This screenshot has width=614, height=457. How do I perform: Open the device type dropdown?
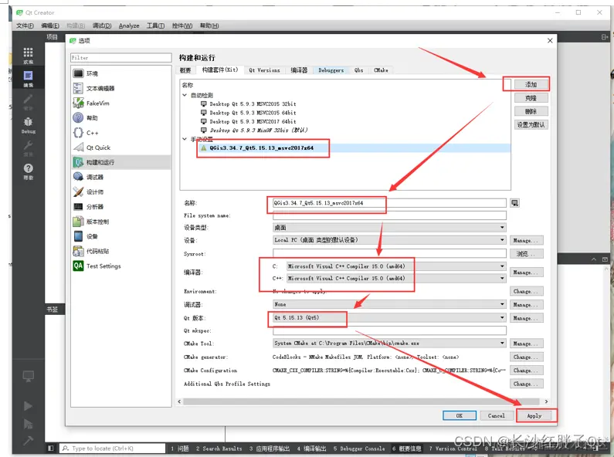(x=389, y=228)
